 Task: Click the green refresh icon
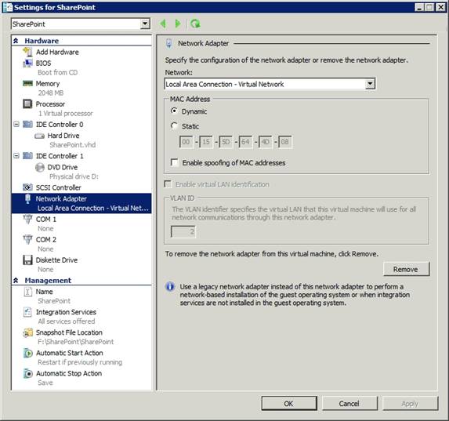(x=195, y=24)
